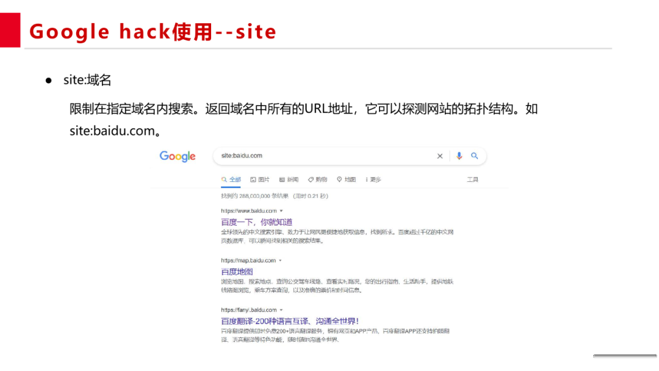Expand dropdown arrow next to https://fanyi.baidu.com
659x371 pixels.
(281, 310)
